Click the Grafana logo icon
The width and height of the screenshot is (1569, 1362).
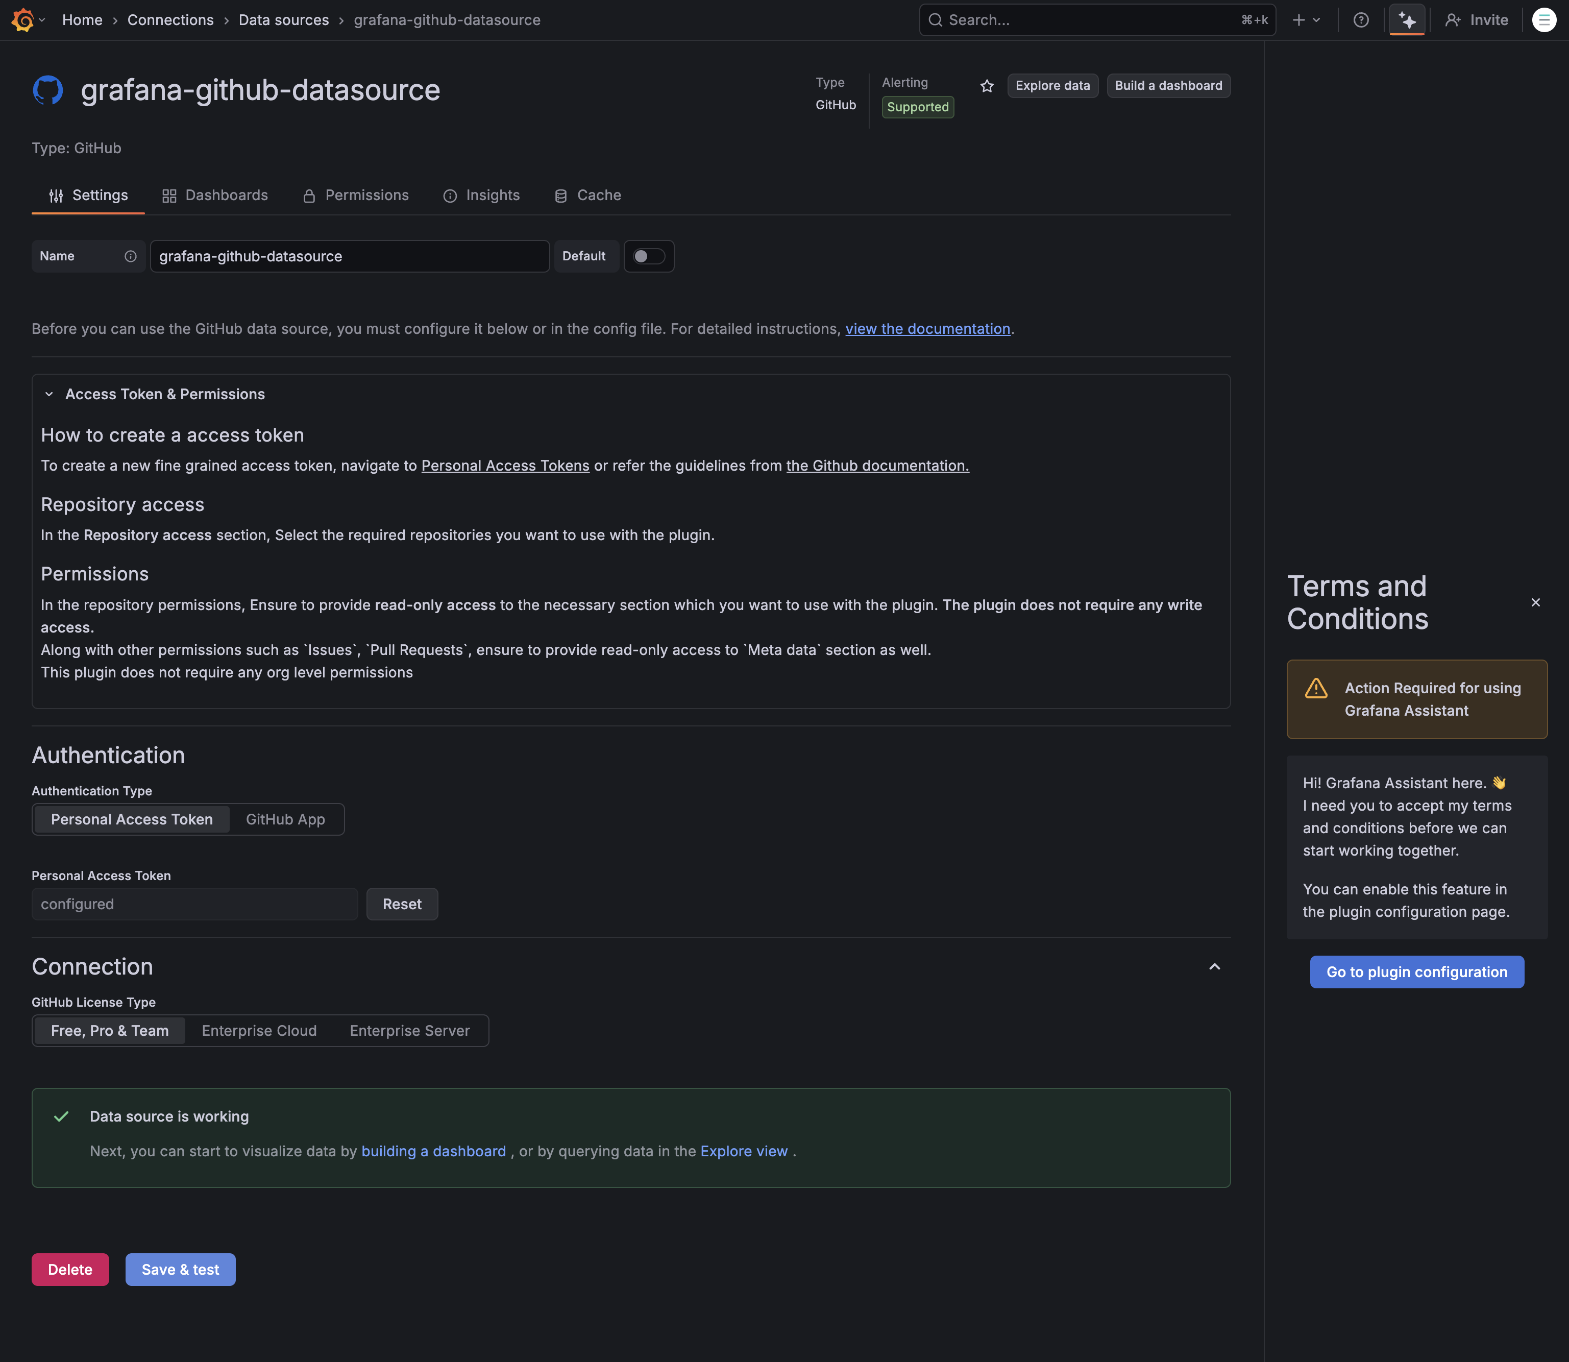23,20
